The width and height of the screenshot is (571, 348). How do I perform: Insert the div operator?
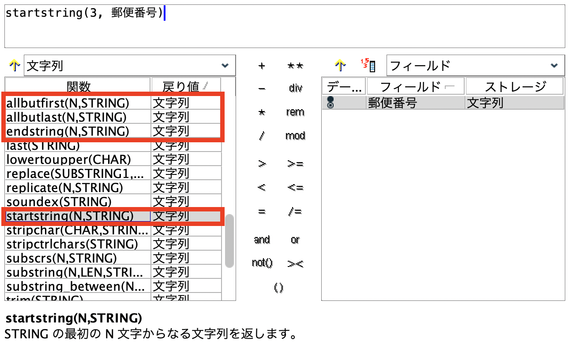point(295,88)
